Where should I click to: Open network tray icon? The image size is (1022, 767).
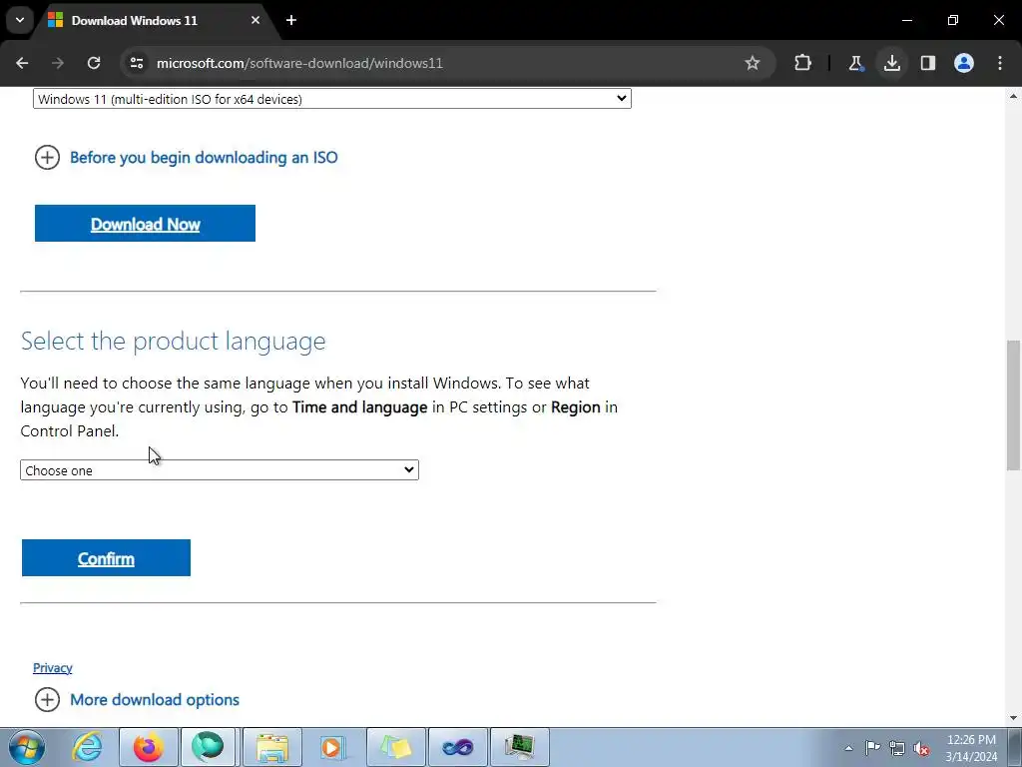[x=897, y=748]
